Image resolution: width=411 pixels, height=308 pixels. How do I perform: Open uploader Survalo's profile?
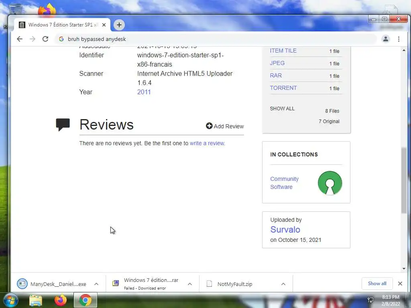(x=285, y=229)
